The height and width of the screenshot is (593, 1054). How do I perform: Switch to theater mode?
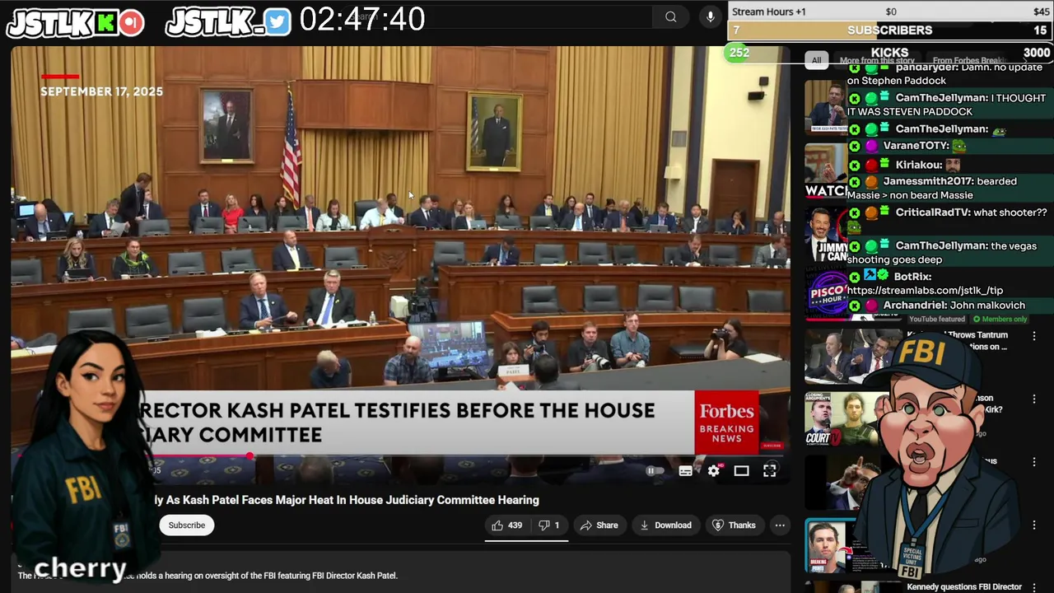[x=741, y=471]
